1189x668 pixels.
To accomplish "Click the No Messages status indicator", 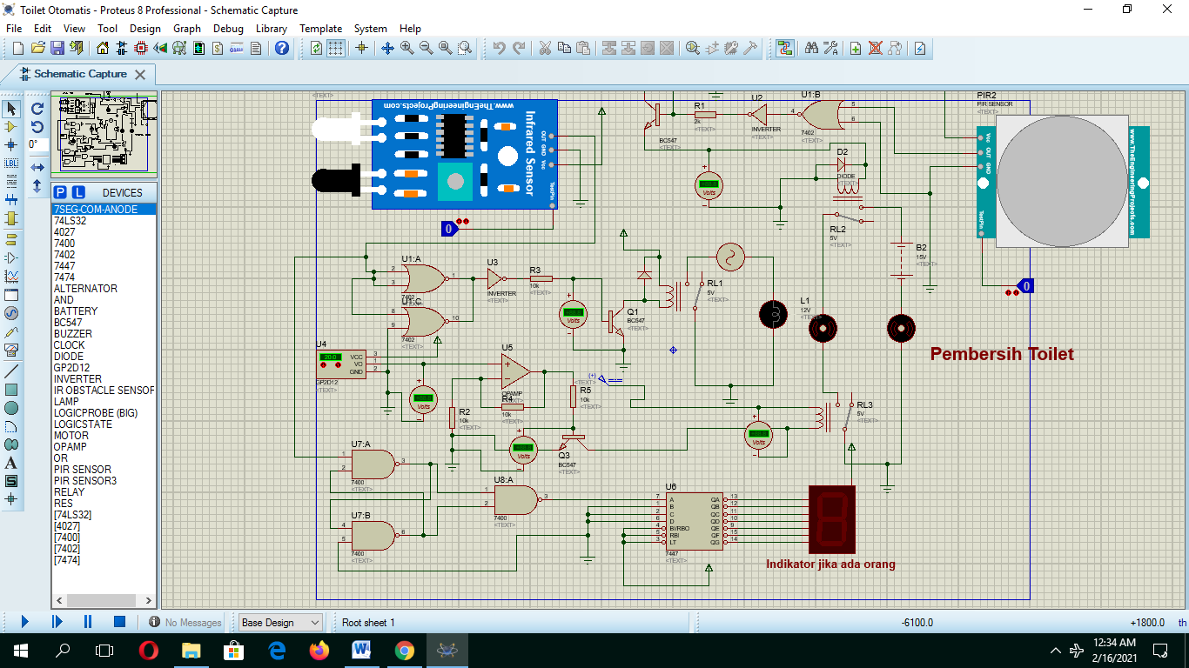I will [185, 623].
